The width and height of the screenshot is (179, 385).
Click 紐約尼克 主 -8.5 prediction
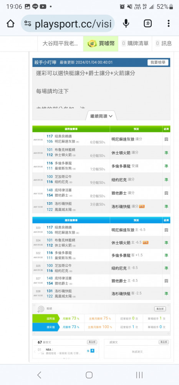point(124,268)
